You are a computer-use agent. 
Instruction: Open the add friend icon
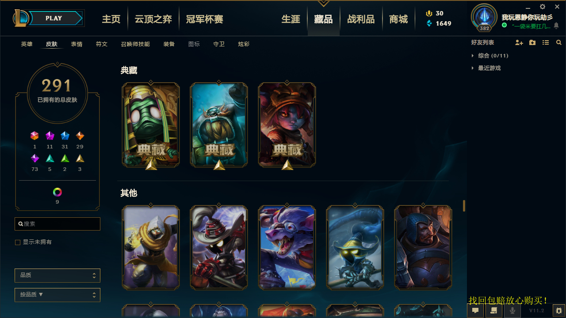(x=519, y=42)
